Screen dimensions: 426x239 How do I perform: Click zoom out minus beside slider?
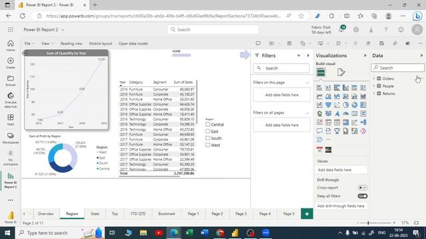(x=358, y=223)
